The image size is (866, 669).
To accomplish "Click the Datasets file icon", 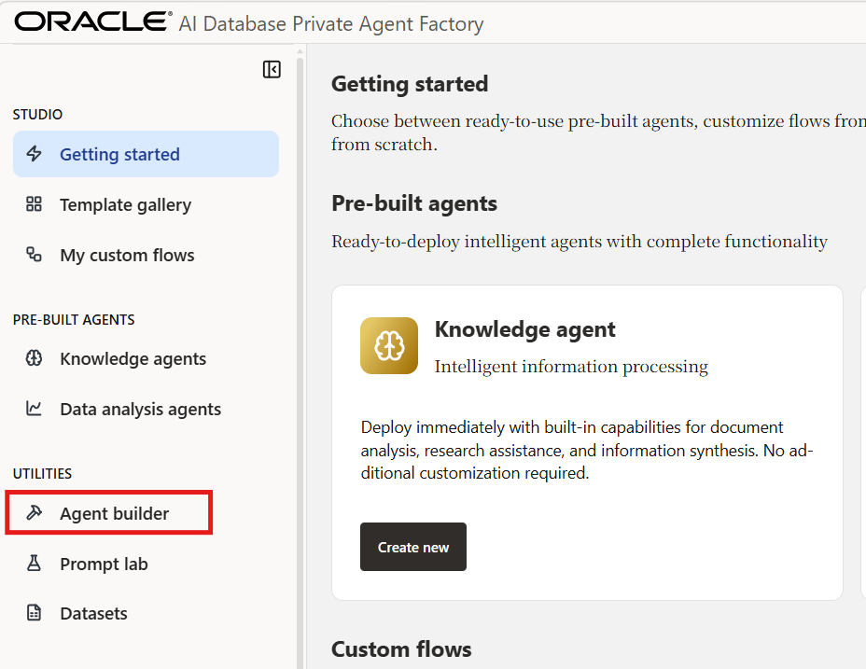I will [x=35, y=613].
